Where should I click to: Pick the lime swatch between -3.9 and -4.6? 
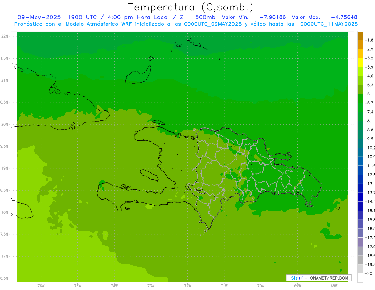pos(360,72)
